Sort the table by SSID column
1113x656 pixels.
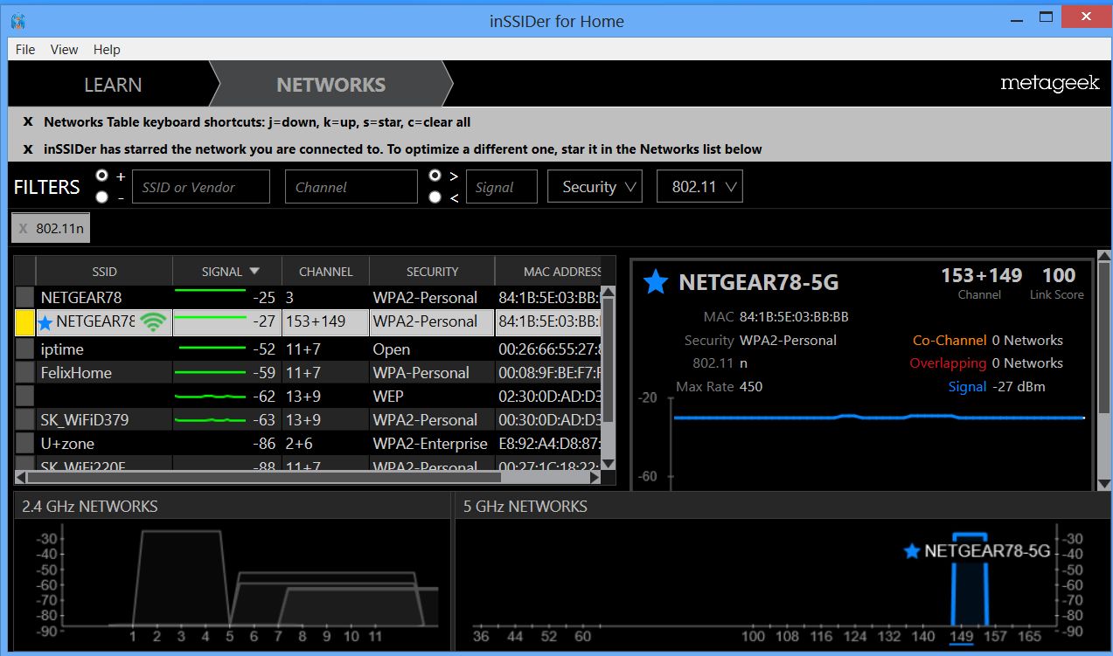point(104,272)
